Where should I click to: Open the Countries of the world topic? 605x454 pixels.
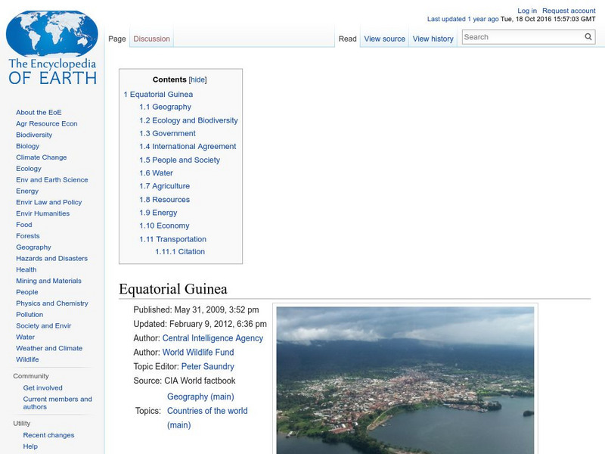tap(206, 411)
